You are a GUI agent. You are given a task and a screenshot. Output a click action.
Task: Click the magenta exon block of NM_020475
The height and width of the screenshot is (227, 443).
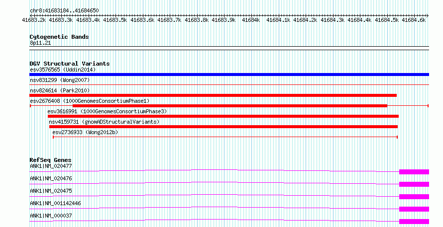414,197
